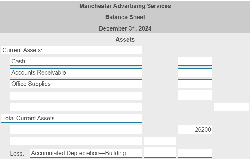Click the amount box for Cash
Viewport: 250px width, 159px height.
195,61
